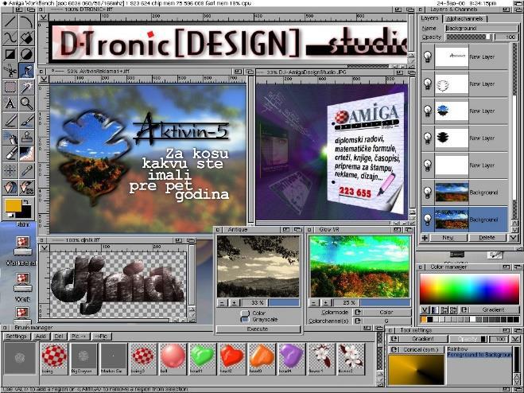Open the Work disk icon on desktop

[23, 282]
